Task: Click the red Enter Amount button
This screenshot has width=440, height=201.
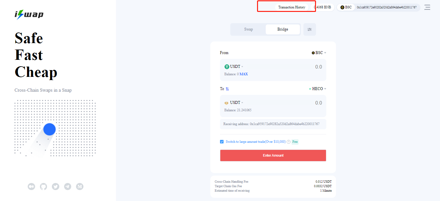Action: click(273, 155)
